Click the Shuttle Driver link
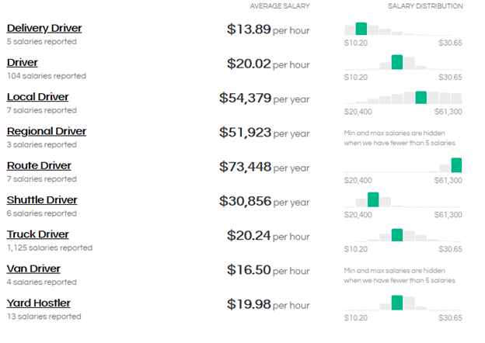Screen dimensions: 485x343 [42, 199]
